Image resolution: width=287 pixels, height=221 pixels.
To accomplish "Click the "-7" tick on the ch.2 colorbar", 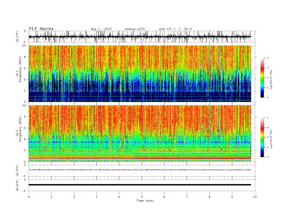I will click(x=267, y=157).
